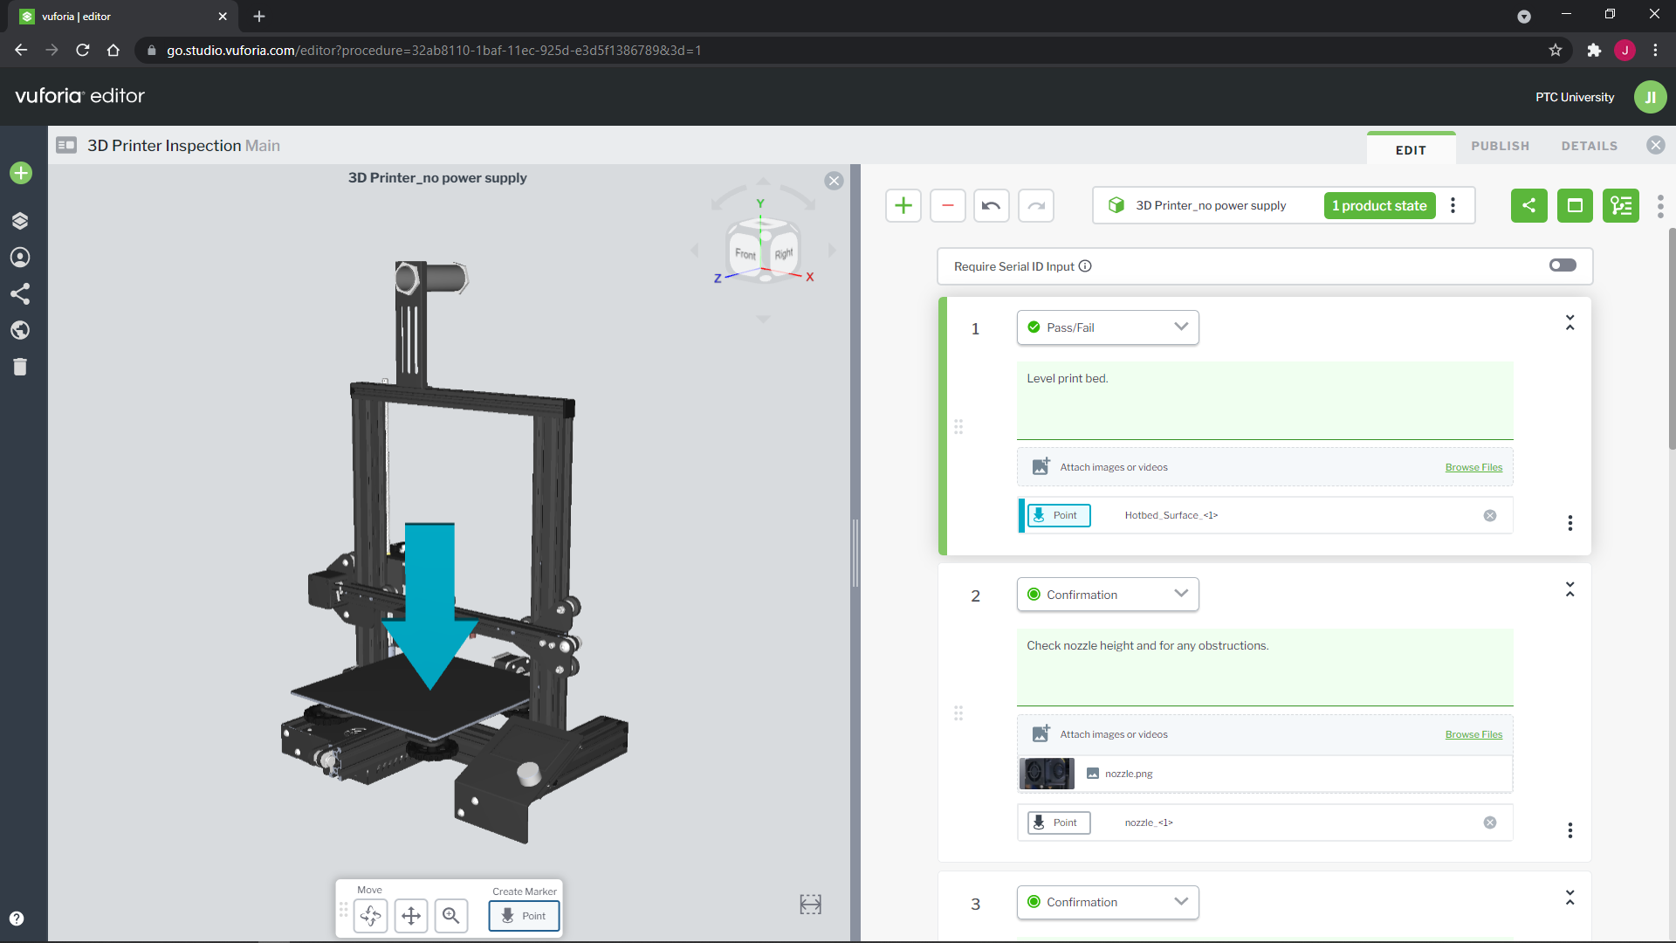Switch to the PUBLISH tab
Viewport: 1676px width, 943px height.
click(1500, 147)
